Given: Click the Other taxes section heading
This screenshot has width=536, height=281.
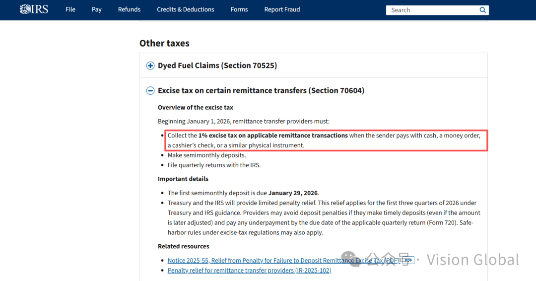Looking at the screenshot, I should 164,43.
